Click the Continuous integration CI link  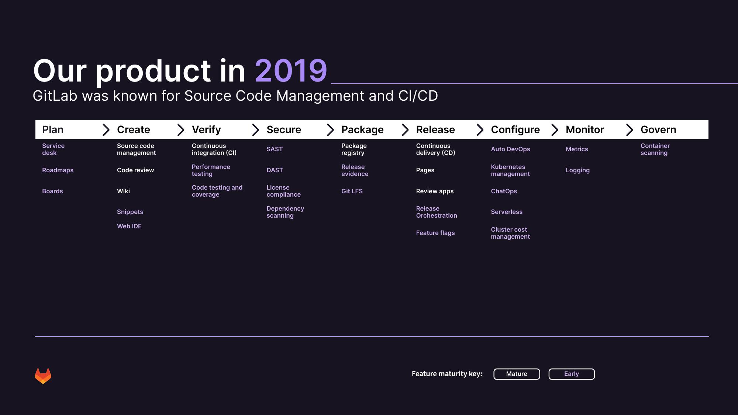pos(214,149)
